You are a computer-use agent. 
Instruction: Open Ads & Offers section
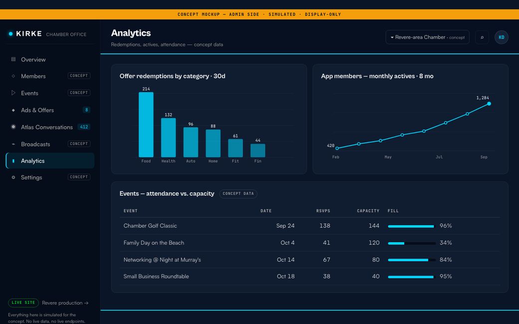pyautogui.click(x=49, y=110)
